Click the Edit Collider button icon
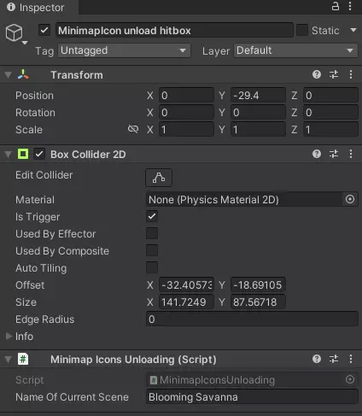The image size is (362, 416). click(159, 178)
